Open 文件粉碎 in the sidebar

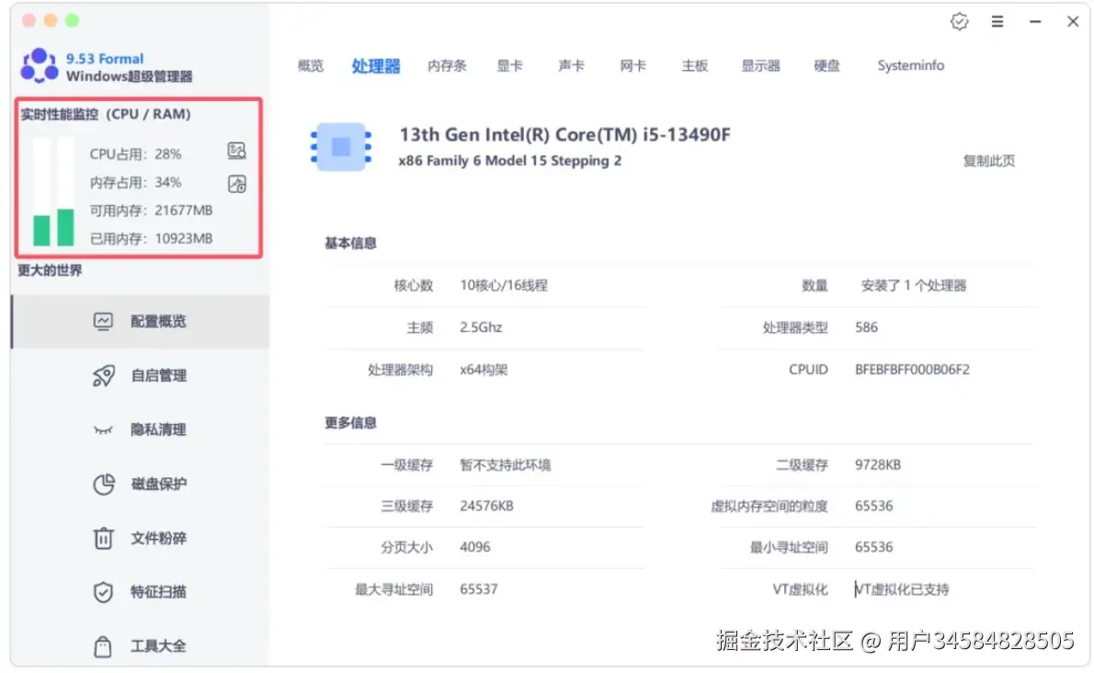[141, 539]
